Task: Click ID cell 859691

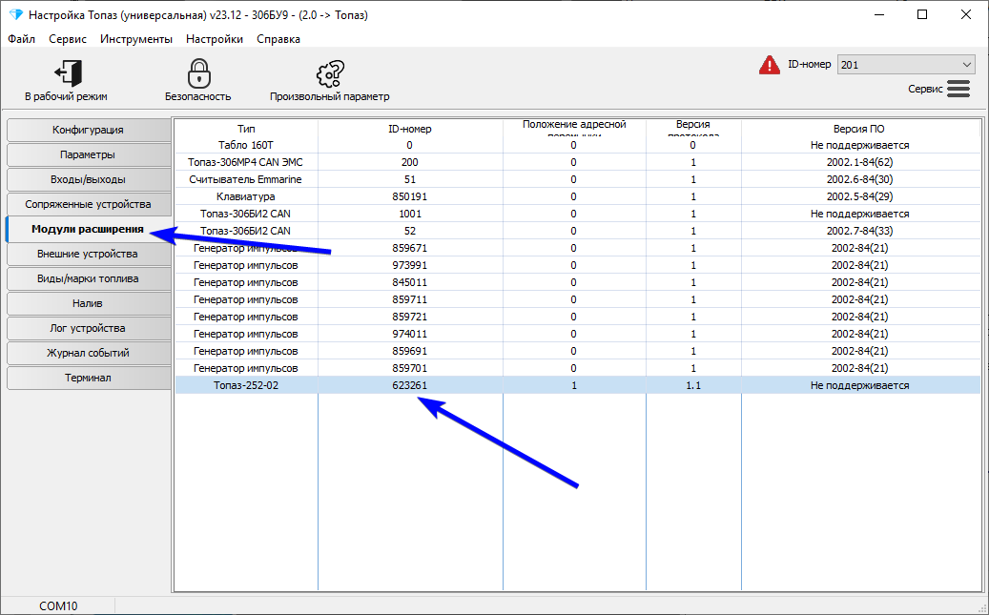Action: click(410, 351)
